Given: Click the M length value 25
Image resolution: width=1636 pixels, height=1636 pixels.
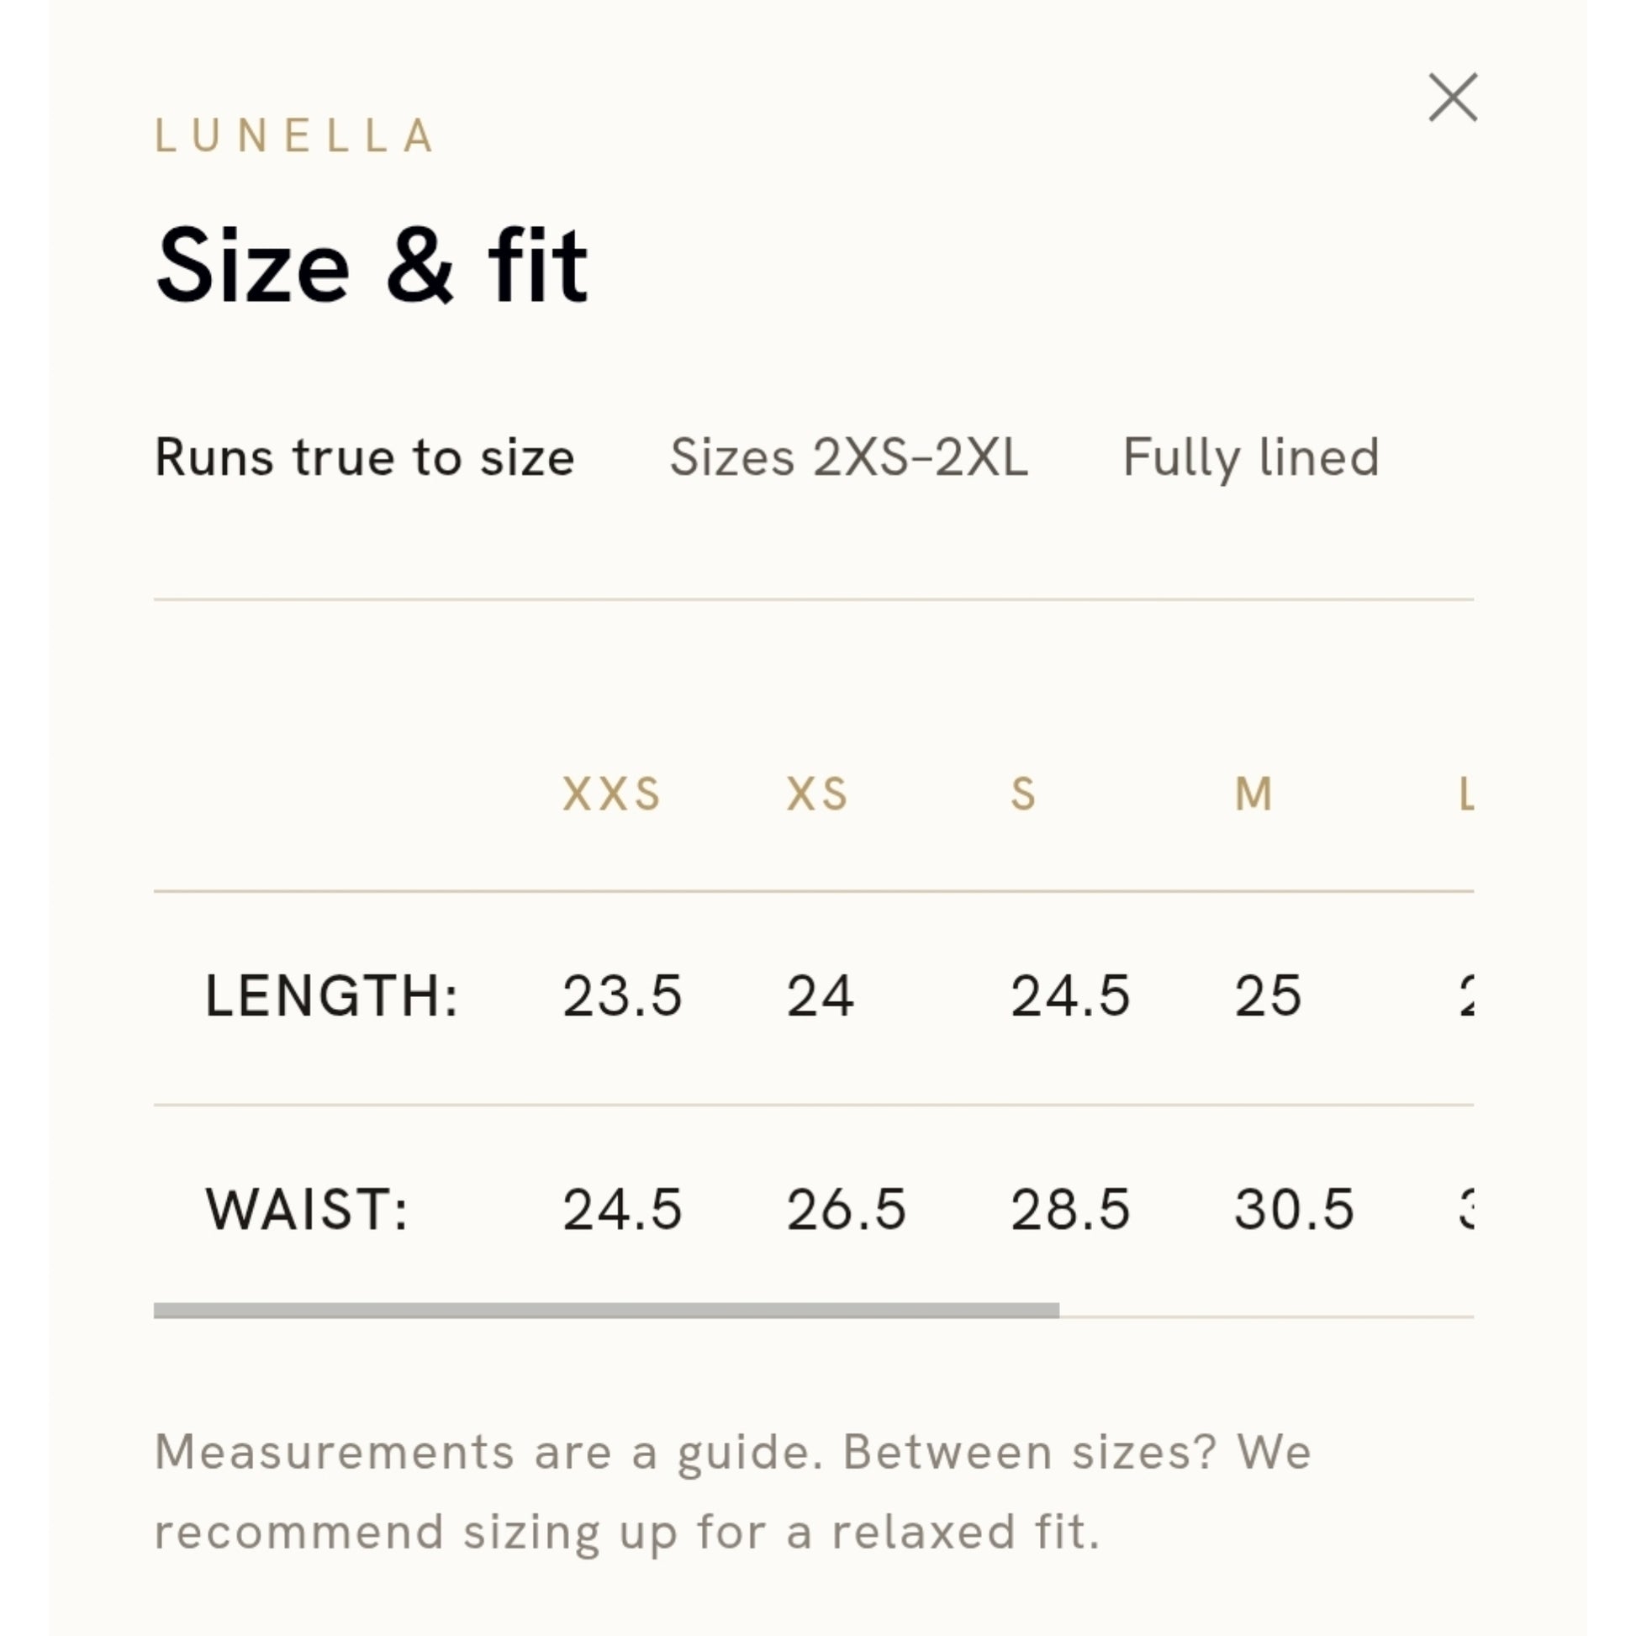Looking at the screenshot, I should pyautogui.click(x=1268, y=996).
